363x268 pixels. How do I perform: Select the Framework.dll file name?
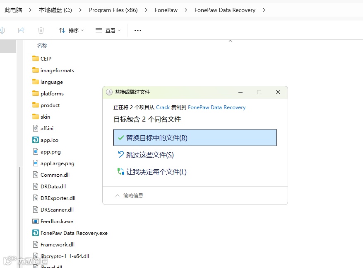click(58, 245)
